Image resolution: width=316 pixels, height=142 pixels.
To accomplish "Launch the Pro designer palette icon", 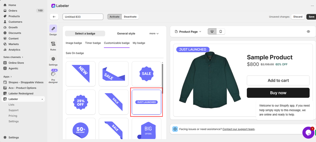I will (53, 74).
